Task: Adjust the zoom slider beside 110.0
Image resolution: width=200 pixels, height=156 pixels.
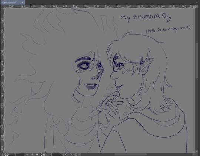Action: click(x=17, y=155)
